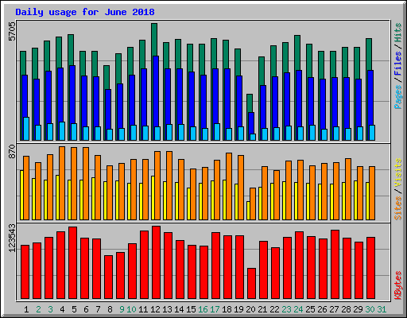Click the blue Files bar for day 5
The image size is (407, 318).
pyautogui.click(x=72, y=95)
